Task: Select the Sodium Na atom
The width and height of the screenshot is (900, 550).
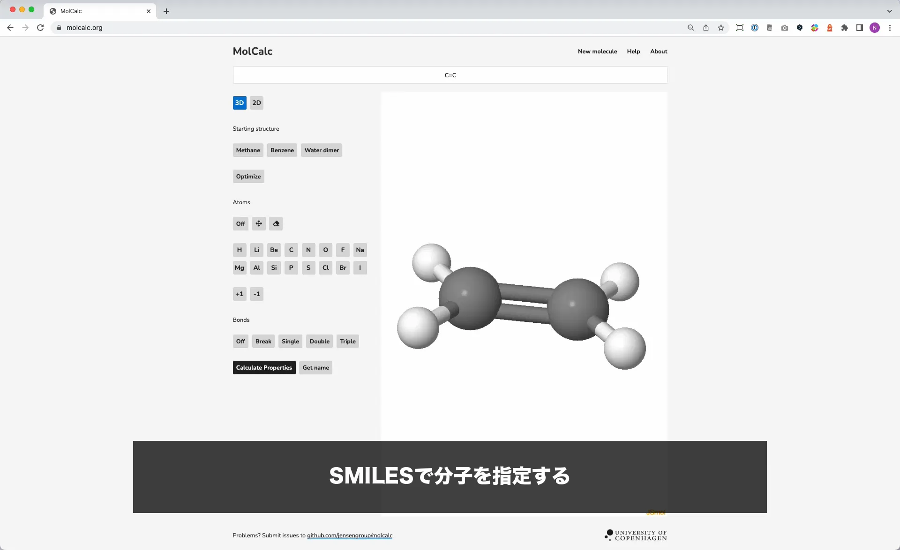Action: [x=360, y=250]
